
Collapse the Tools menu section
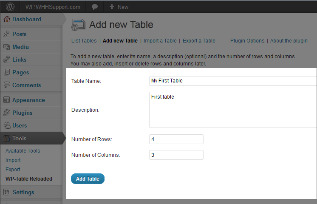pyautogui.click(x=20, y=139)
